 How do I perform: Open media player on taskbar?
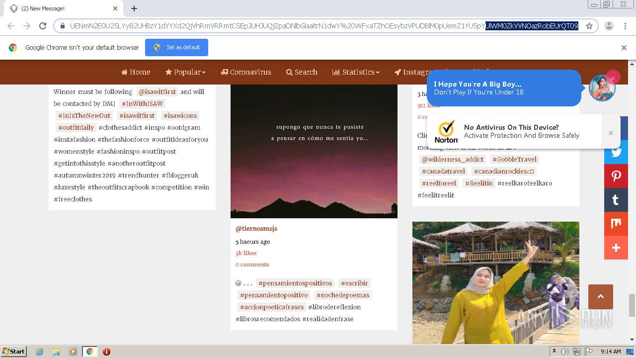point(73,352)
